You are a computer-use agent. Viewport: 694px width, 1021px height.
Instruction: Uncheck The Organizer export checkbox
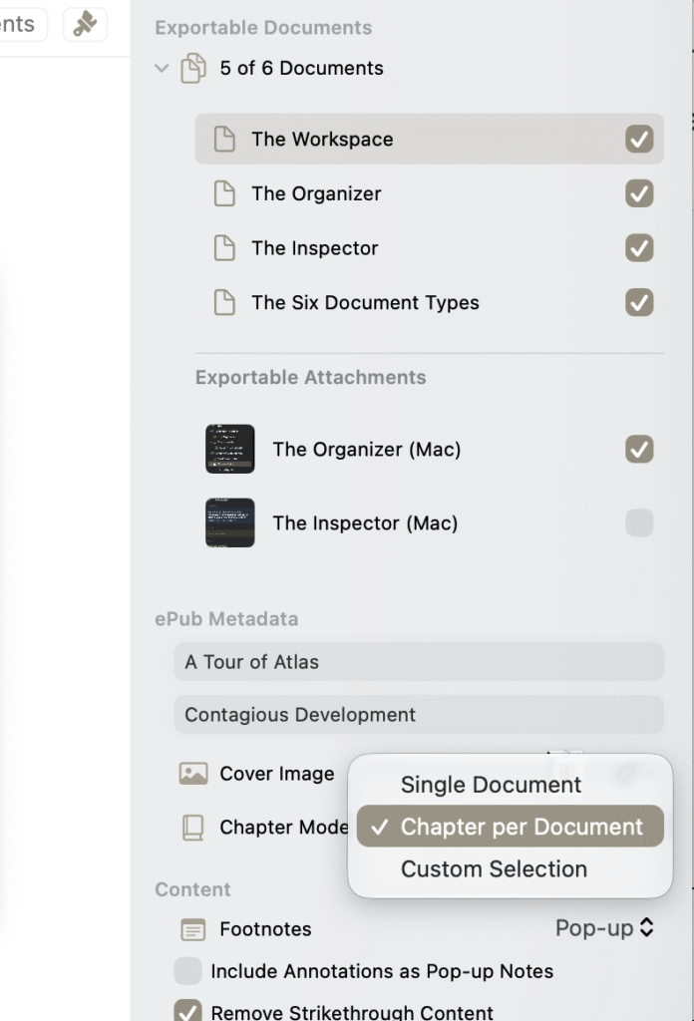[639, 193]
